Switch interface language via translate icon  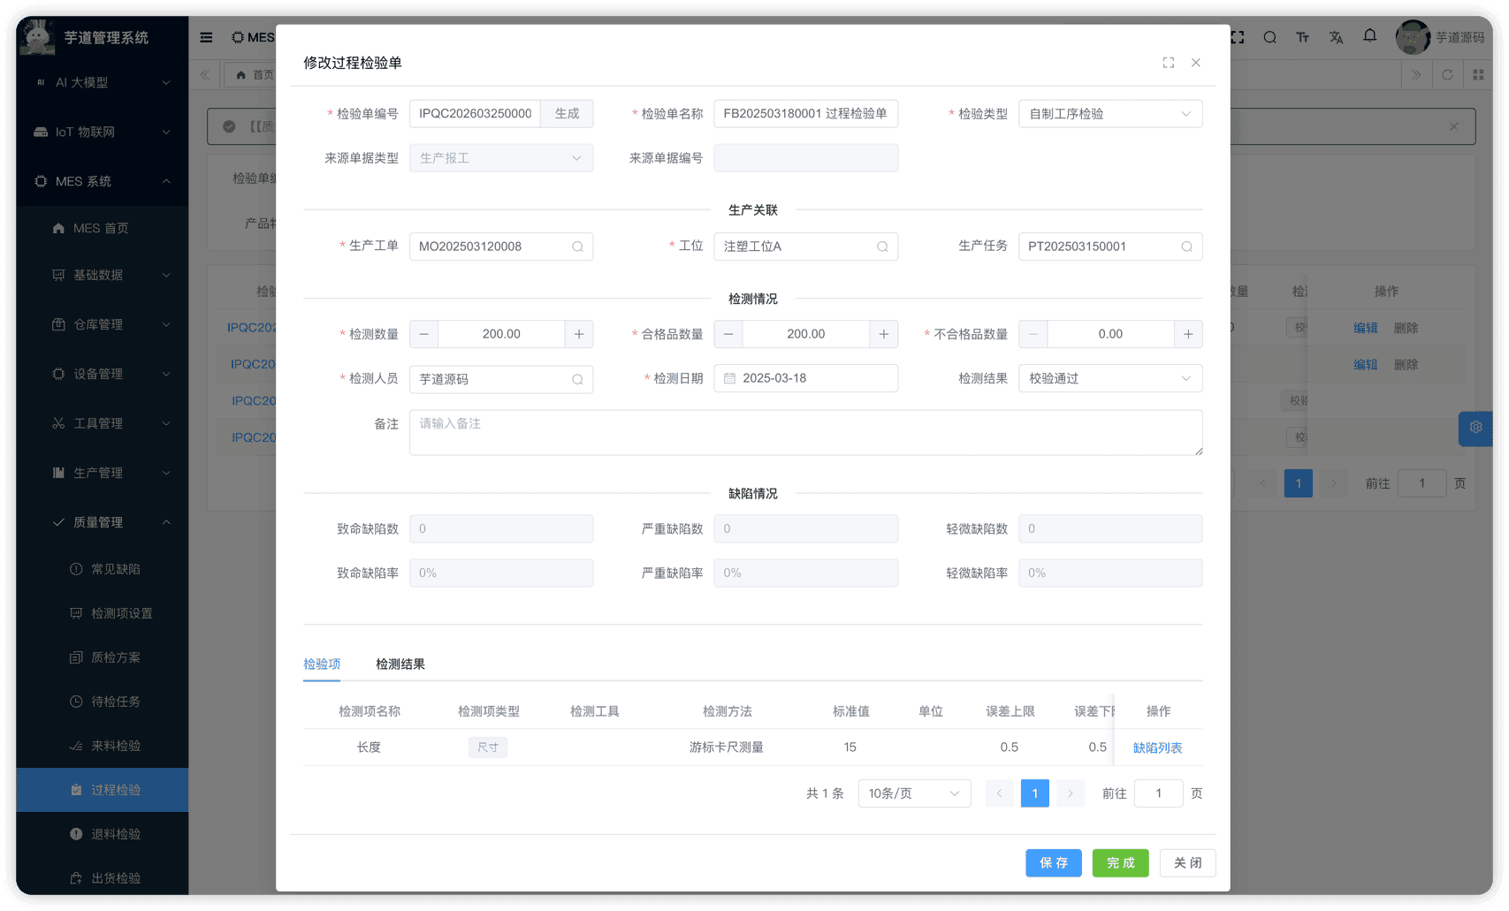pos(1336,37)
